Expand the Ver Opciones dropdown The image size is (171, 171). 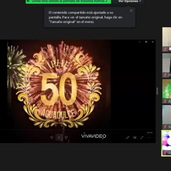point(130,1)
